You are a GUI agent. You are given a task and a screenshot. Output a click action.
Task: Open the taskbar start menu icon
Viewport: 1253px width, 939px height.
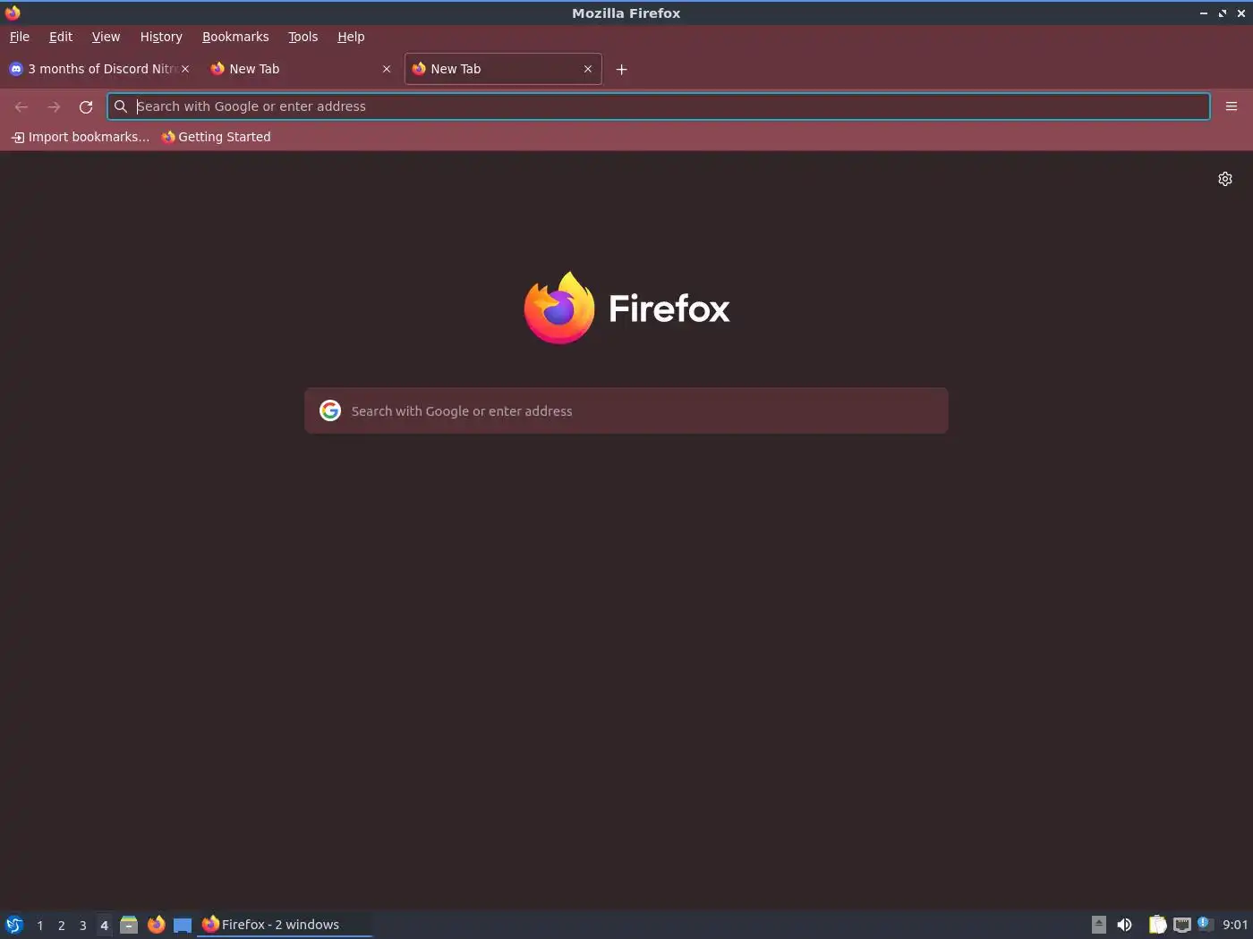click(x=14, y=925)
